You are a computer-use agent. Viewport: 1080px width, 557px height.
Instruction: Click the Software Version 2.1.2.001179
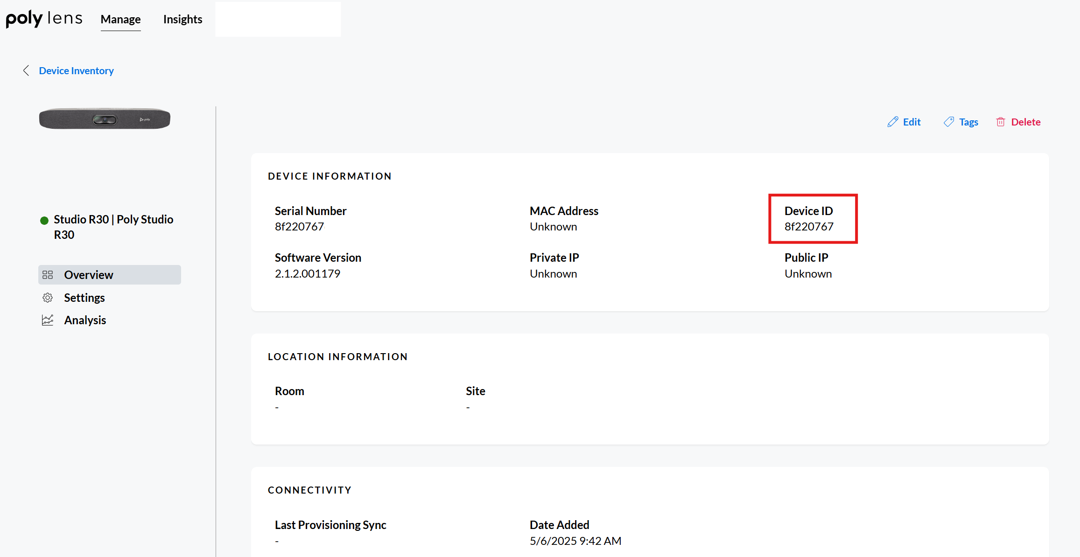308,274
